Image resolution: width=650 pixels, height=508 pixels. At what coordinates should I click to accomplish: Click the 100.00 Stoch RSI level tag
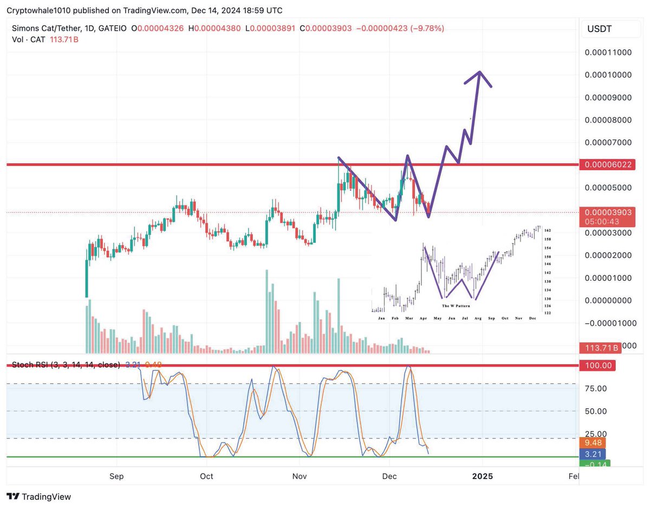598,365
